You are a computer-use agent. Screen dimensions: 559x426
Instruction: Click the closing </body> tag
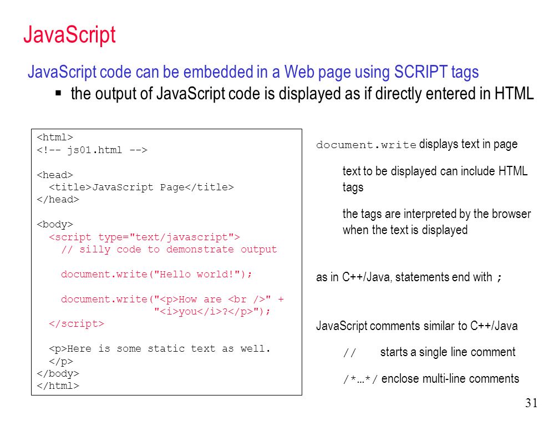pyautogui.click(x=58, y=374)
